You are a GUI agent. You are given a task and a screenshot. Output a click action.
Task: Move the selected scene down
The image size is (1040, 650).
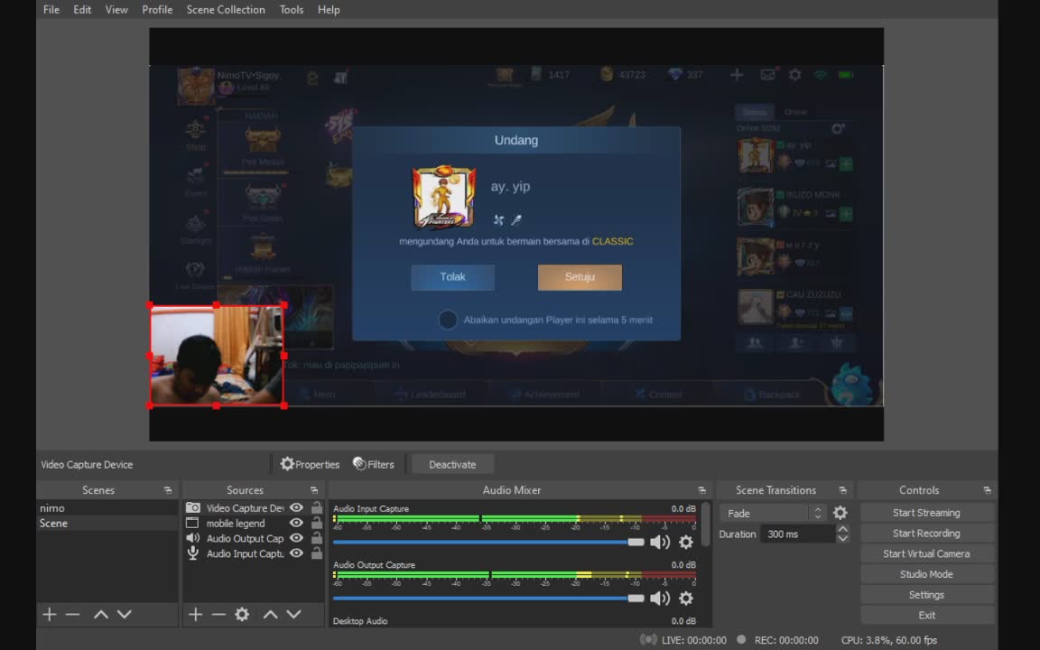125,615
